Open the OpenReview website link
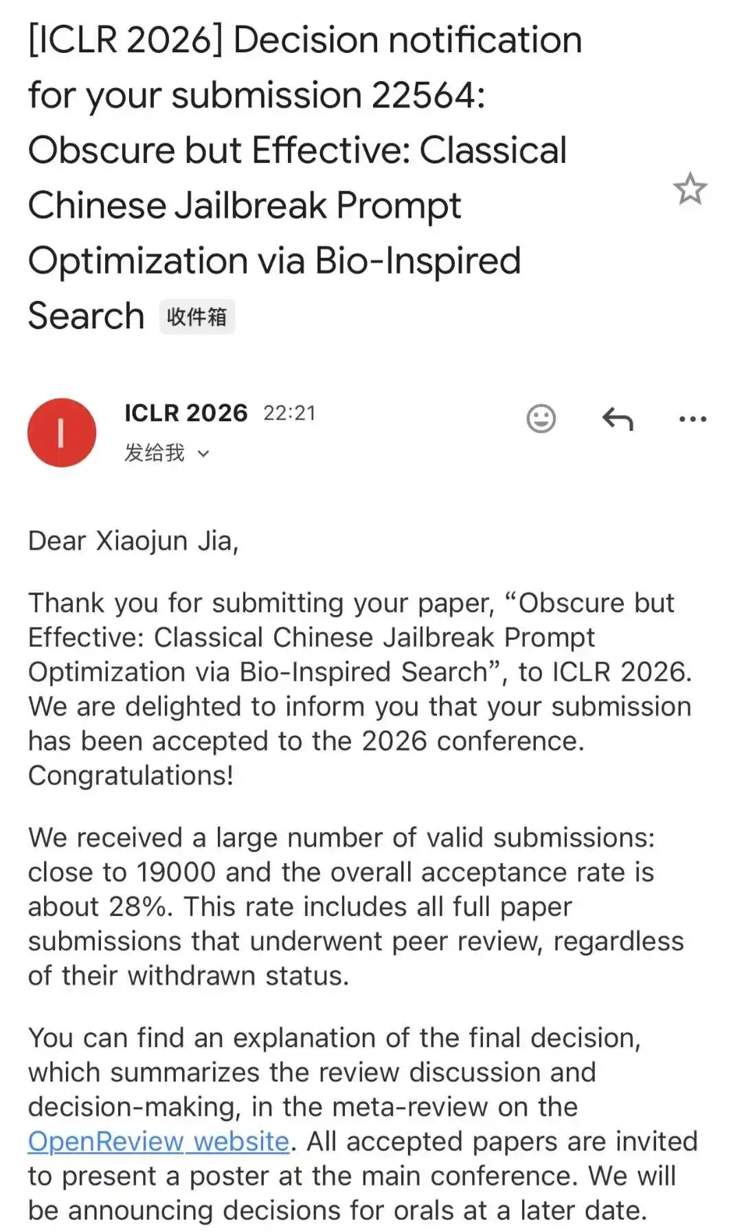742x1232 pixels. pyautogui.click(x=159, y=1141)
